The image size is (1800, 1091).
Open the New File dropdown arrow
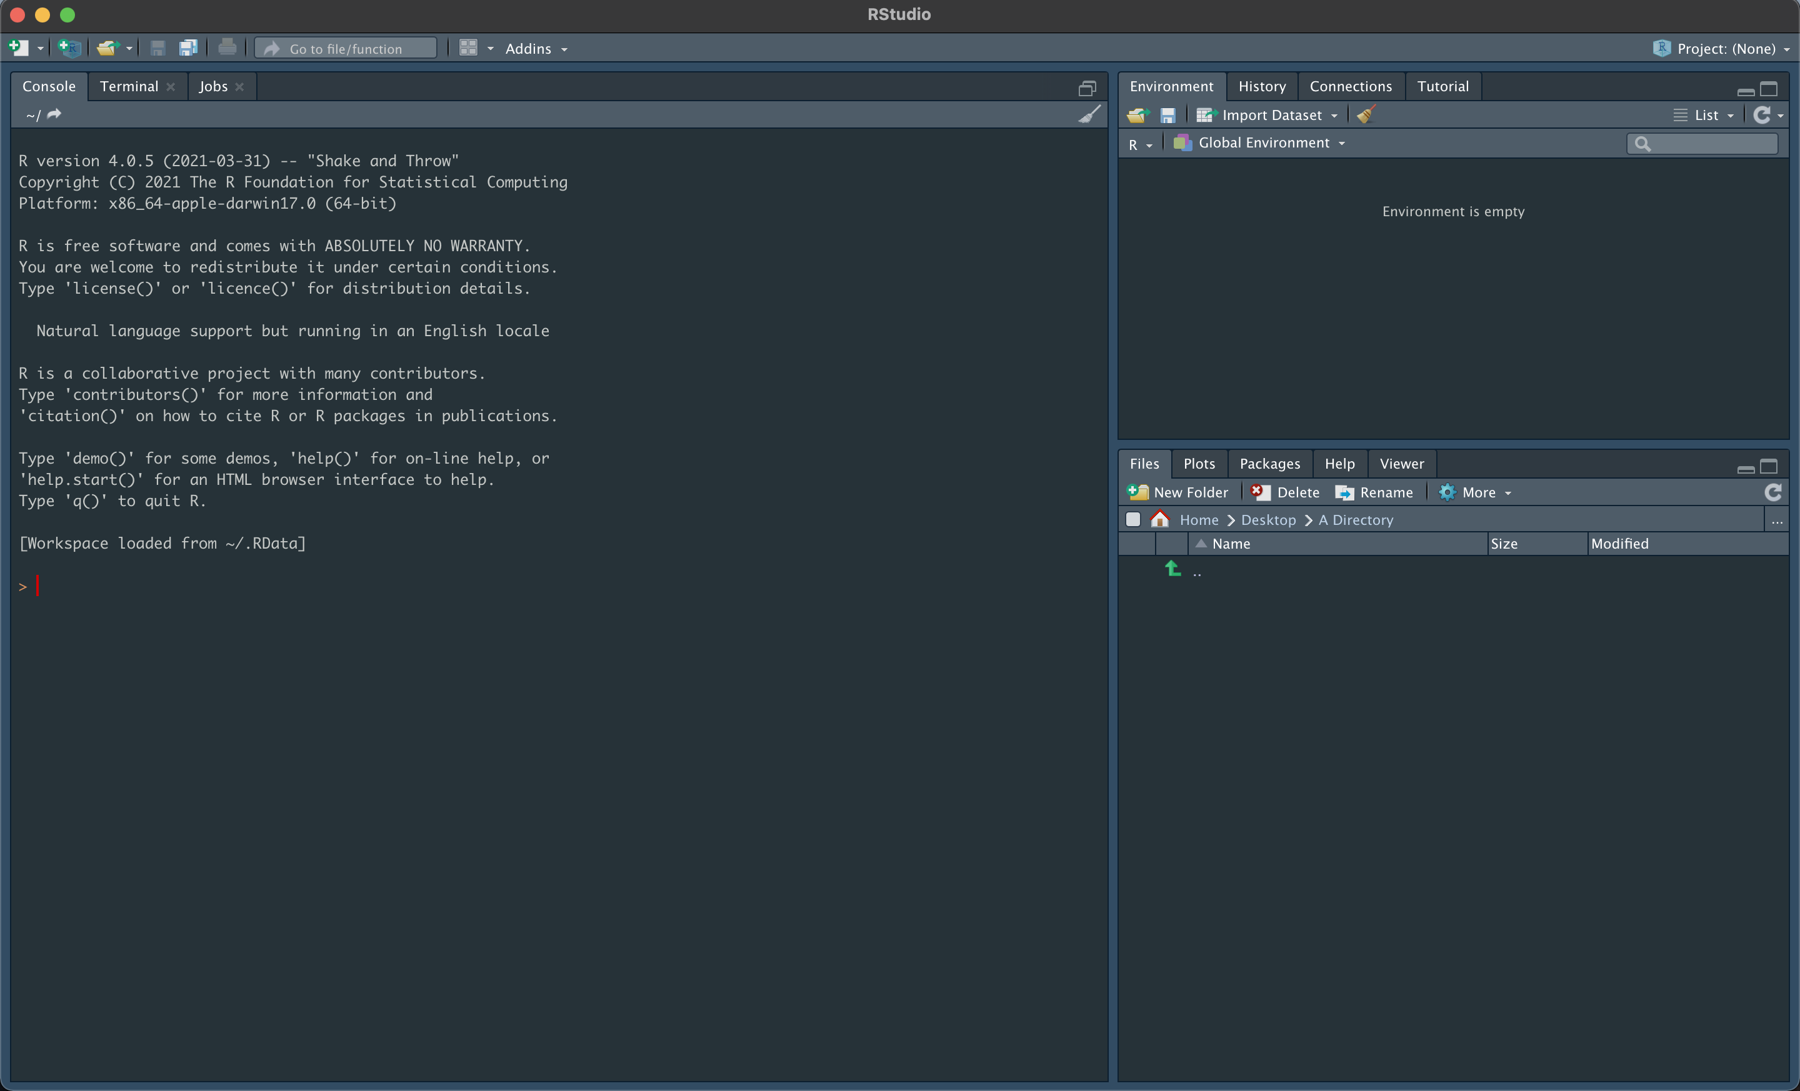(40, 49)
